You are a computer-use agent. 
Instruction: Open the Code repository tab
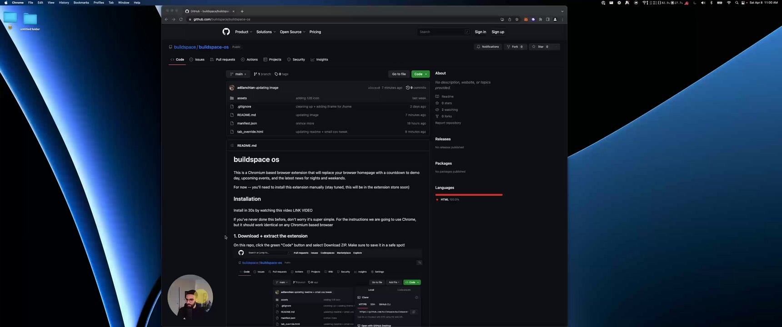coord(177,59)
